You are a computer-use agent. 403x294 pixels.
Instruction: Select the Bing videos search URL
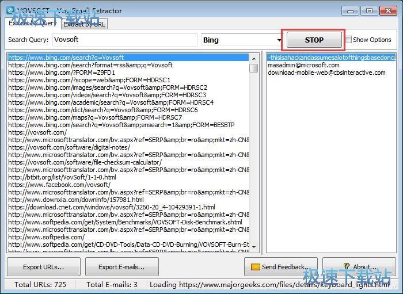coord(128,95)
